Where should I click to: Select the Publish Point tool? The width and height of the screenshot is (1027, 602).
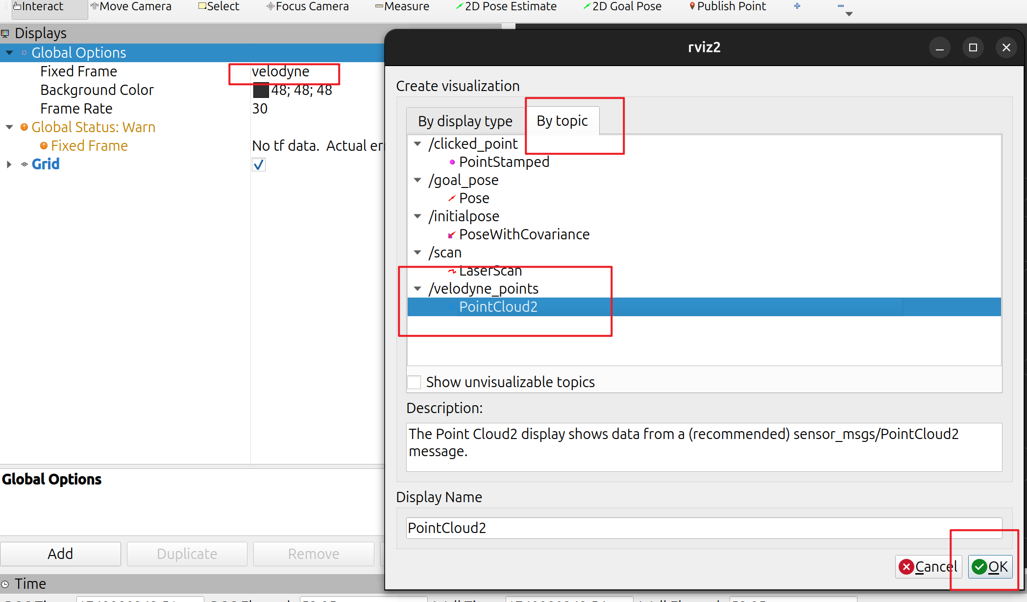click(x=727, y=6)
